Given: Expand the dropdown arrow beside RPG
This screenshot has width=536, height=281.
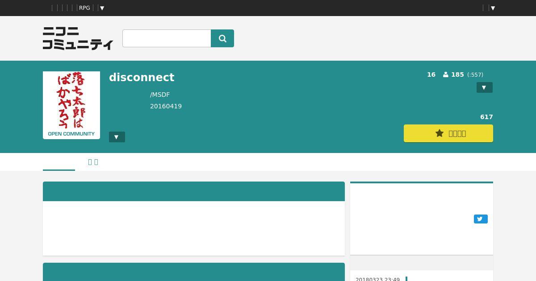Looking at the screenshot, I should click(x=102, y=8).
